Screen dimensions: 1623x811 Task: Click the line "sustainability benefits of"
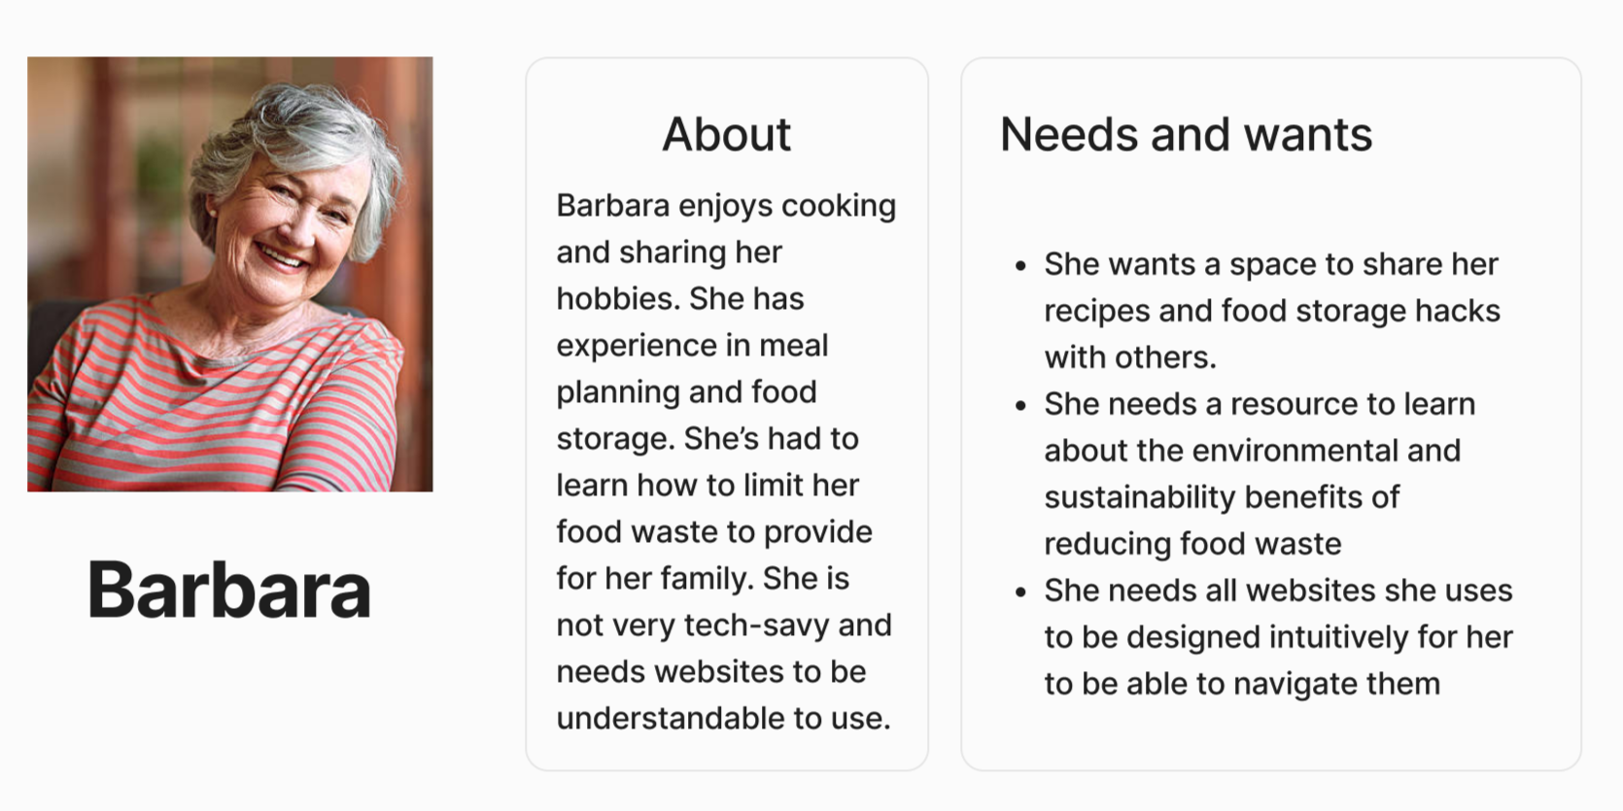click(x=1221, y=497)
